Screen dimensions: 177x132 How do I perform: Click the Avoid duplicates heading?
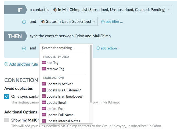click(19, 88)
